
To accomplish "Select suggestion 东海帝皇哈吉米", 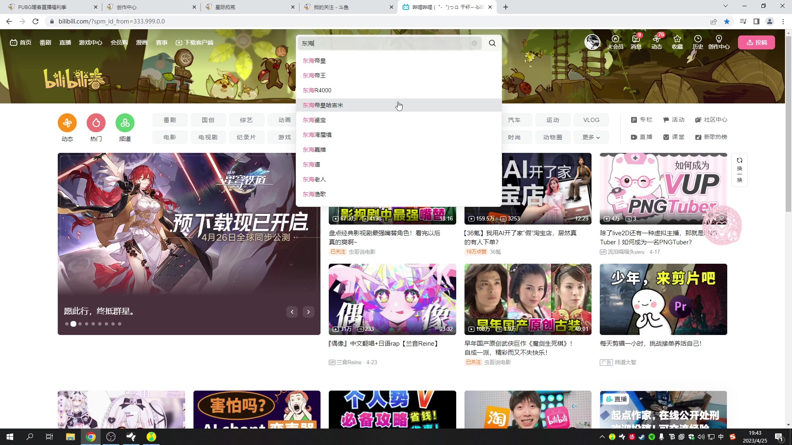I will point(398,105).
